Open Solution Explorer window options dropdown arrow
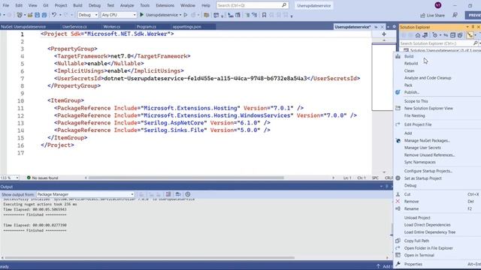The height and width of the screenshot is (270, 481). coord(467,27)
